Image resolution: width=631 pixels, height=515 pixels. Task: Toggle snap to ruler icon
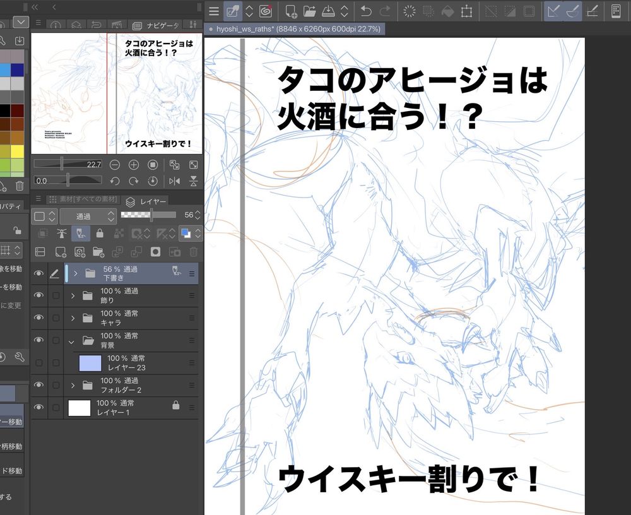554,11
